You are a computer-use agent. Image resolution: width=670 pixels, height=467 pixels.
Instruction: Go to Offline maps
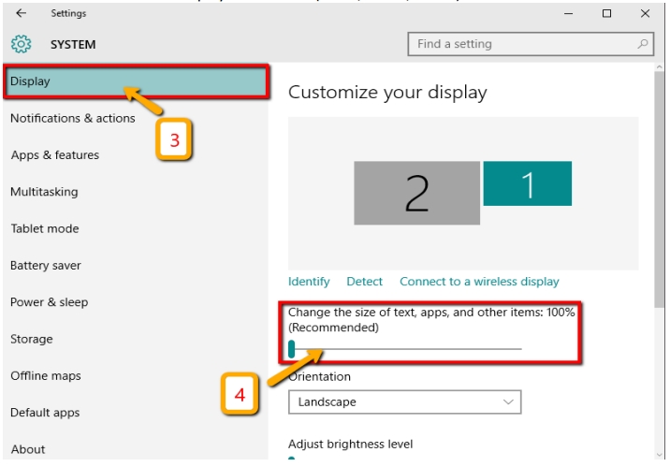[46, 376]
